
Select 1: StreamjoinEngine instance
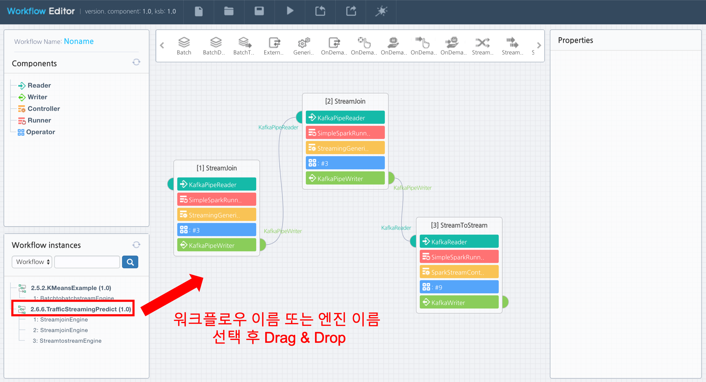(x=60, y=319)
